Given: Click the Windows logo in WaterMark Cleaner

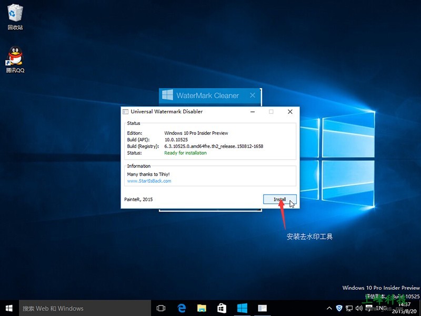Looking at the screenshot, I should [168, 95].
